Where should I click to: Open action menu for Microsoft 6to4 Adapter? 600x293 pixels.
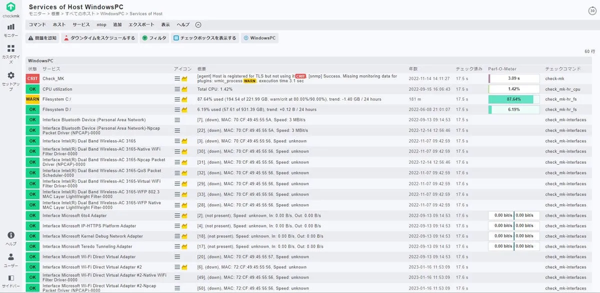(x=177, y=216)
